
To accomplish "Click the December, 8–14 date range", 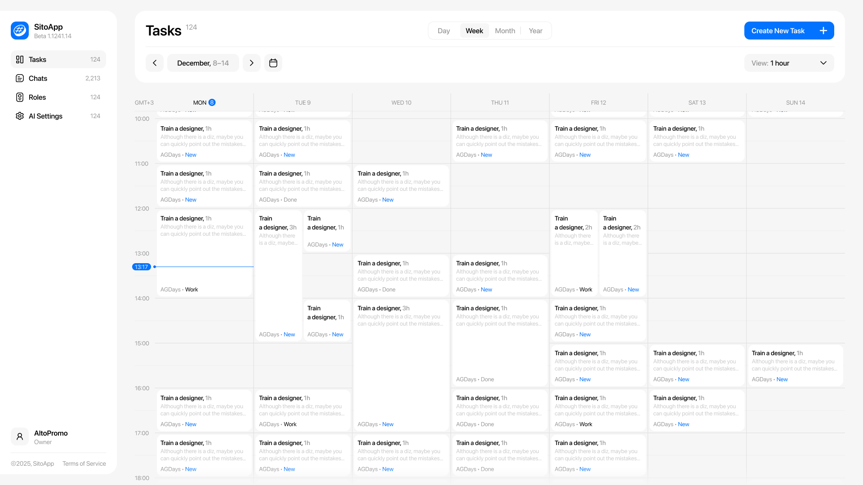I will [203, 63].
